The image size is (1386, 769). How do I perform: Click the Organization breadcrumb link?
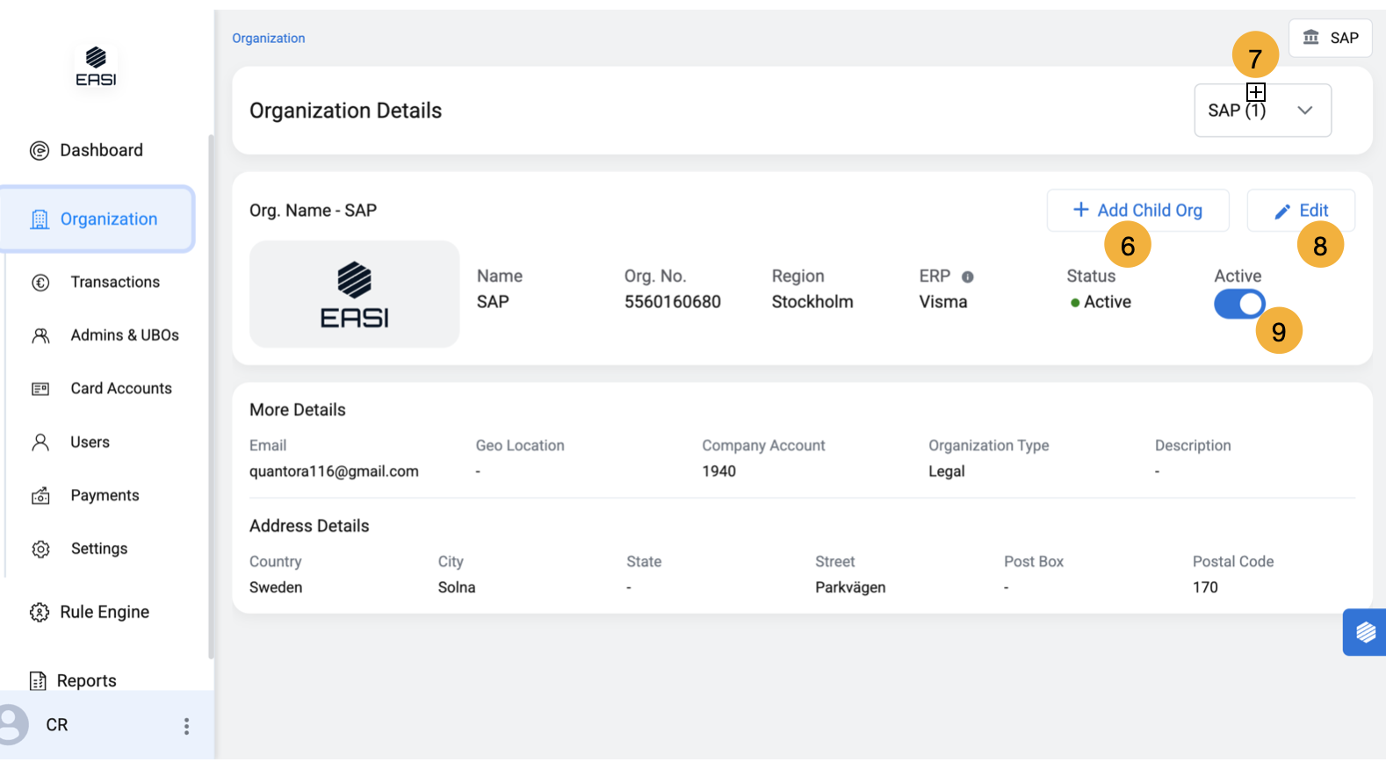269,39
